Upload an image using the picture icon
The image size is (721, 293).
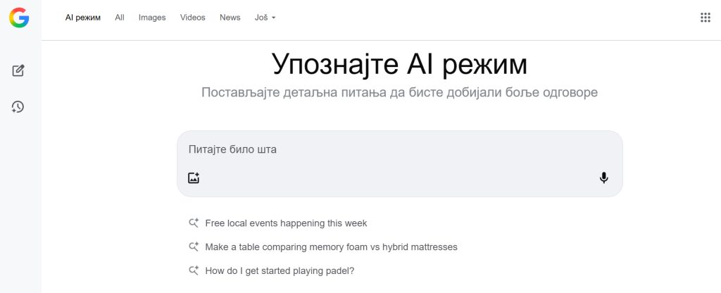194,178
